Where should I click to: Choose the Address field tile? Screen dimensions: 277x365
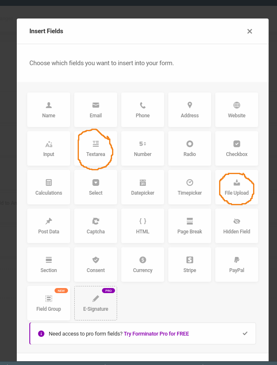pyautogui.click(x=190, y=110)
